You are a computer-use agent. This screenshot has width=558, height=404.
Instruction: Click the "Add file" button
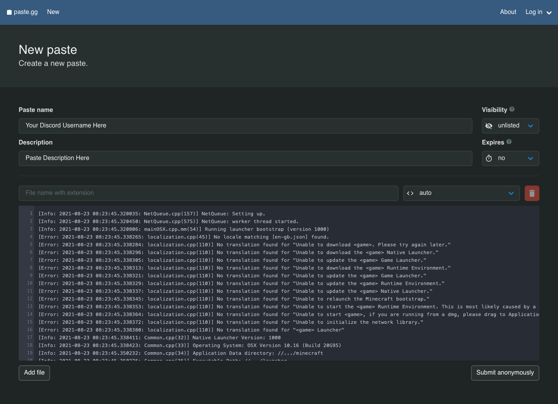(x=34, y=373)
